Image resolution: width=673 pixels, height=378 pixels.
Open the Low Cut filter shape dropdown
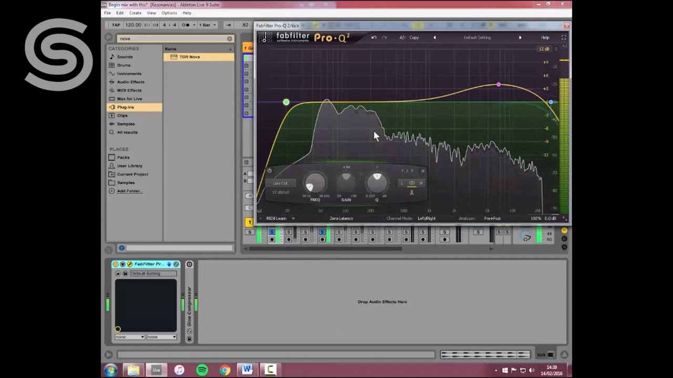[280, 183]
